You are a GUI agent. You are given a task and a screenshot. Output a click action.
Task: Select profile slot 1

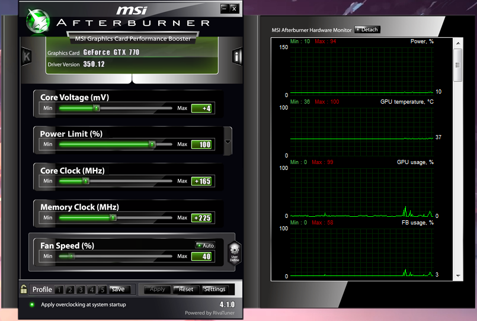tap(59, 290)
